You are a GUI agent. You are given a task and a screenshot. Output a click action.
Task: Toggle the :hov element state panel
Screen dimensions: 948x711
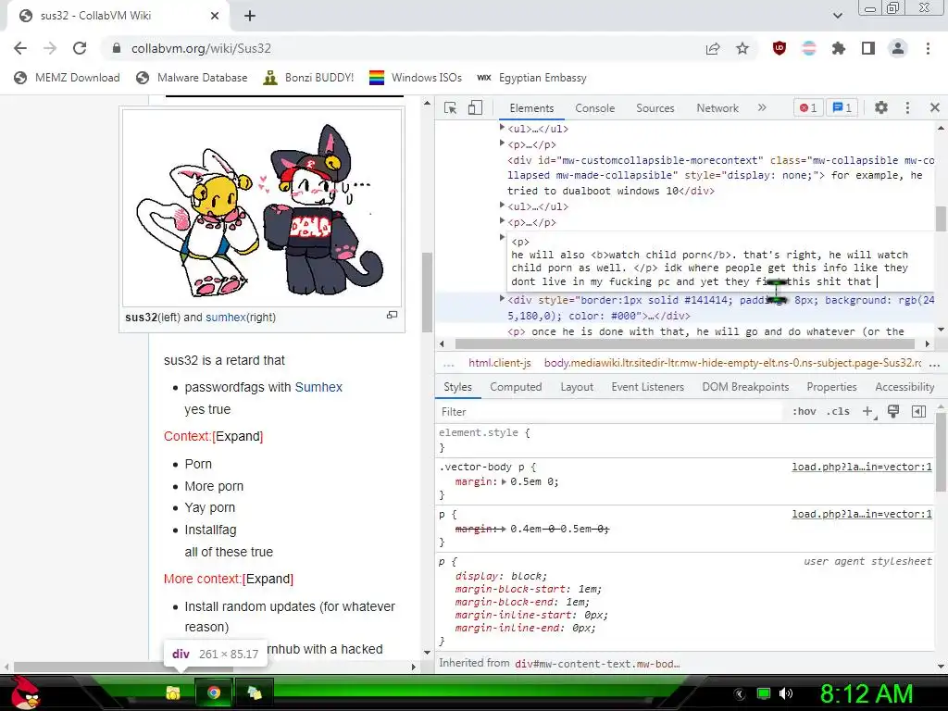tap(805, 412)
